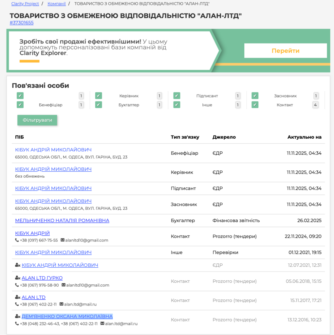Click envelope icon in ДЕМ'ЯНЕНКО ОКСАНА row
Viewport: 334px width, 335px height.
coord(102,324)
